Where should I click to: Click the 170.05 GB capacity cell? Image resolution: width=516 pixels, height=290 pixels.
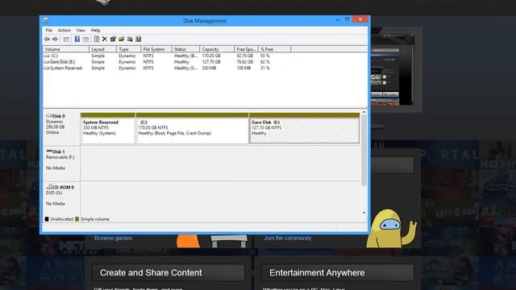211,56
